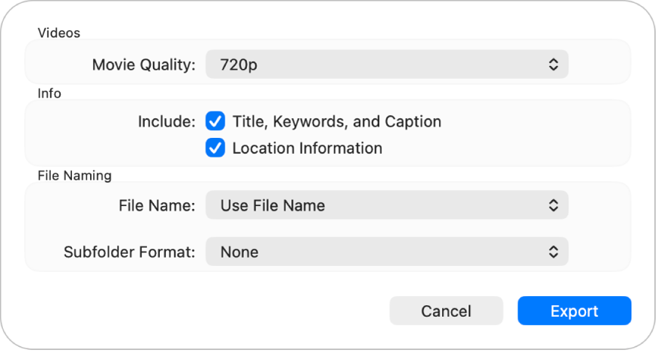Click the File Naming section heading
This screenshot has height=353, width=658.
click(x=74, y=176)
